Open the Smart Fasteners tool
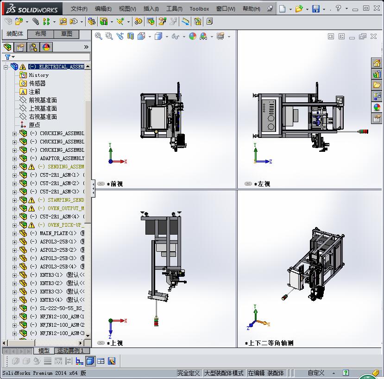Viewport: 384px width, 379px height. click(63, 22)
